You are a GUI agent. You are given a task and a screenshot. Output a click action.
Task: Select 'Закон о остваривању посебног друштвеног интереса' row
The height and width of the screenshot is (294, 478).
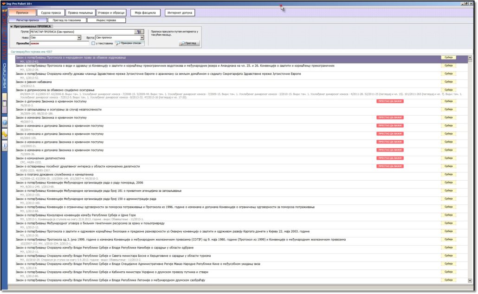(241, 168)
